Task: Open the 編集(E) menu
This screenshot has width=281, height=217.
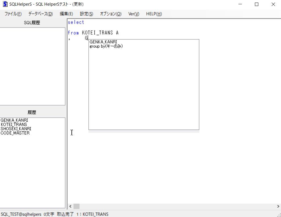Action: [x=66, y=14]
